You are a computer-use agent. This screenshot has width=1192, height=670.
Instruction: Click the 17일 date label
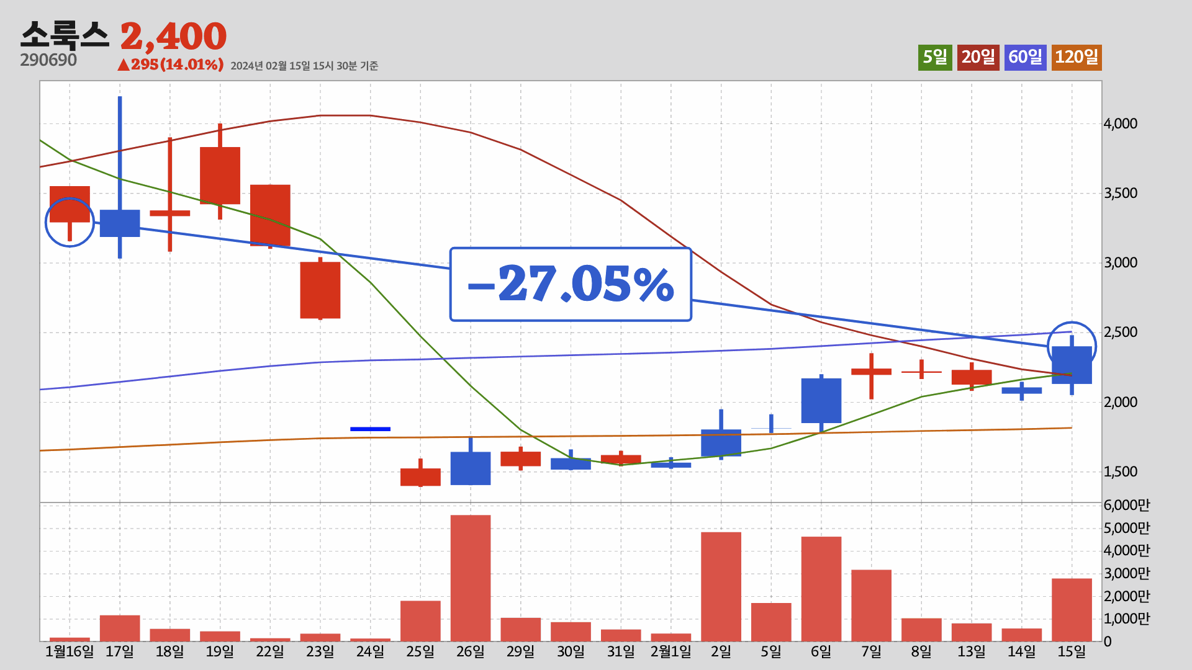(120, 652)
